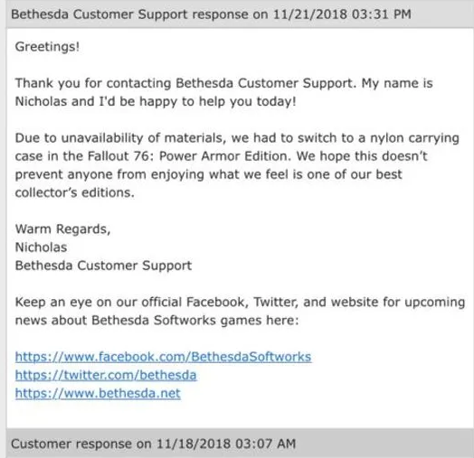
Task: Select the Bethesda Customer Support response header
Action: (x=240, y=14)
